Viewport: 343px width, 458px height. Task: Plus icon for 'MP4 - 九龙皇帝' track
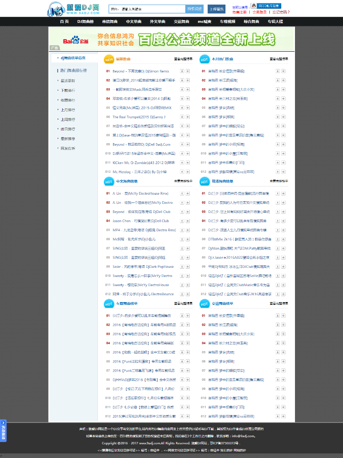pos(188,230)
